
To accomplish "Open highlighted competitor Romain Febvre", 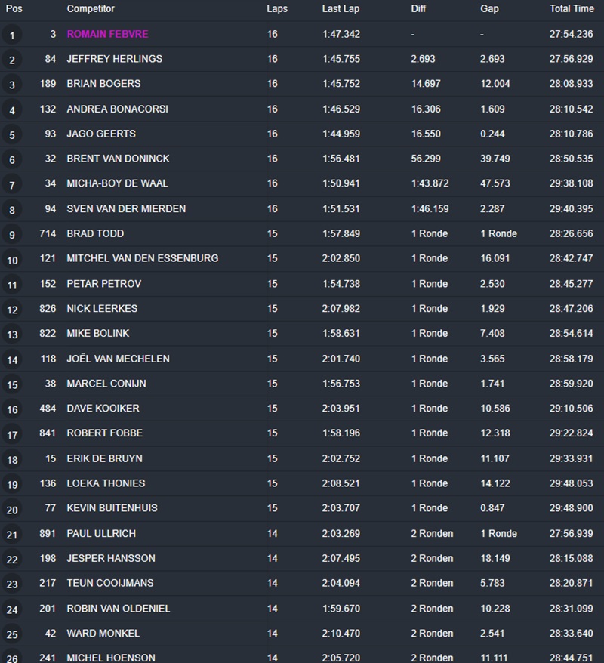I will [x=107, y=34].
